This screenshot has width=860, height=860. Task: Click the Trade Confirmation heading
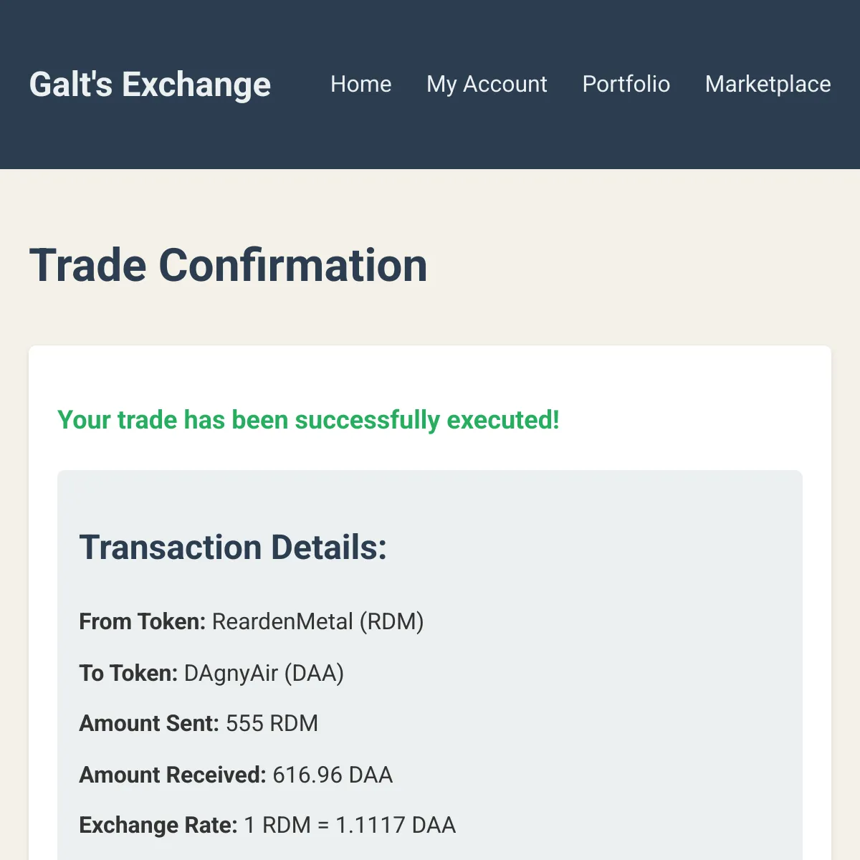click(228, 265)
